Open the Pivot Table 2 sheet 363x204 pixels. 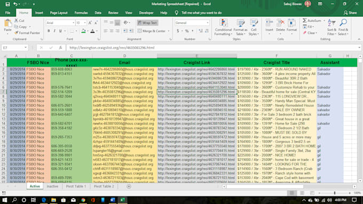point(104,186)
